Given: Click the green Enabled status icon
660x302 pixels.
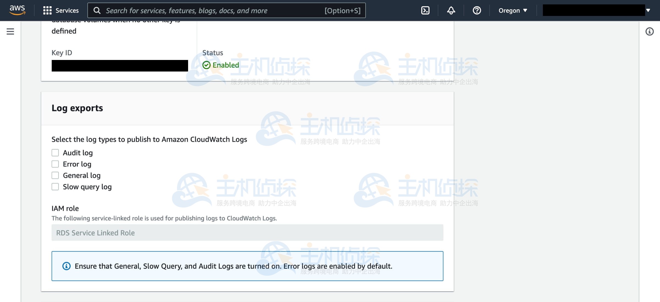Looking at the screenshot, I should (x=206, y=65).
